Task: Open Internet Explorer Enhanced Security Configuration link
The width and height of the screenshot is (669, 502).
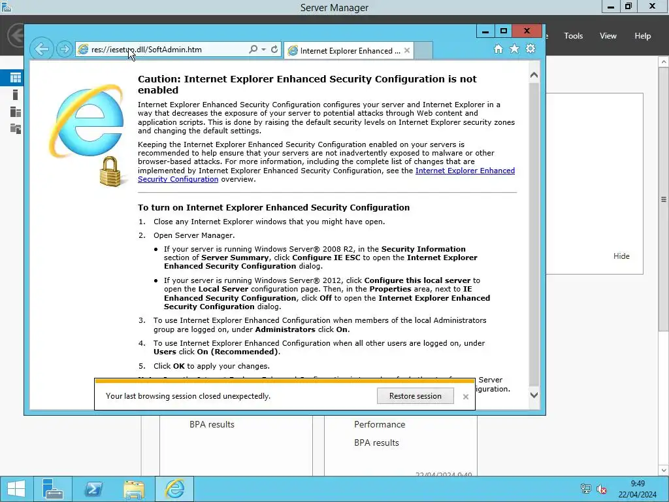Action: (x=465, y=171)
